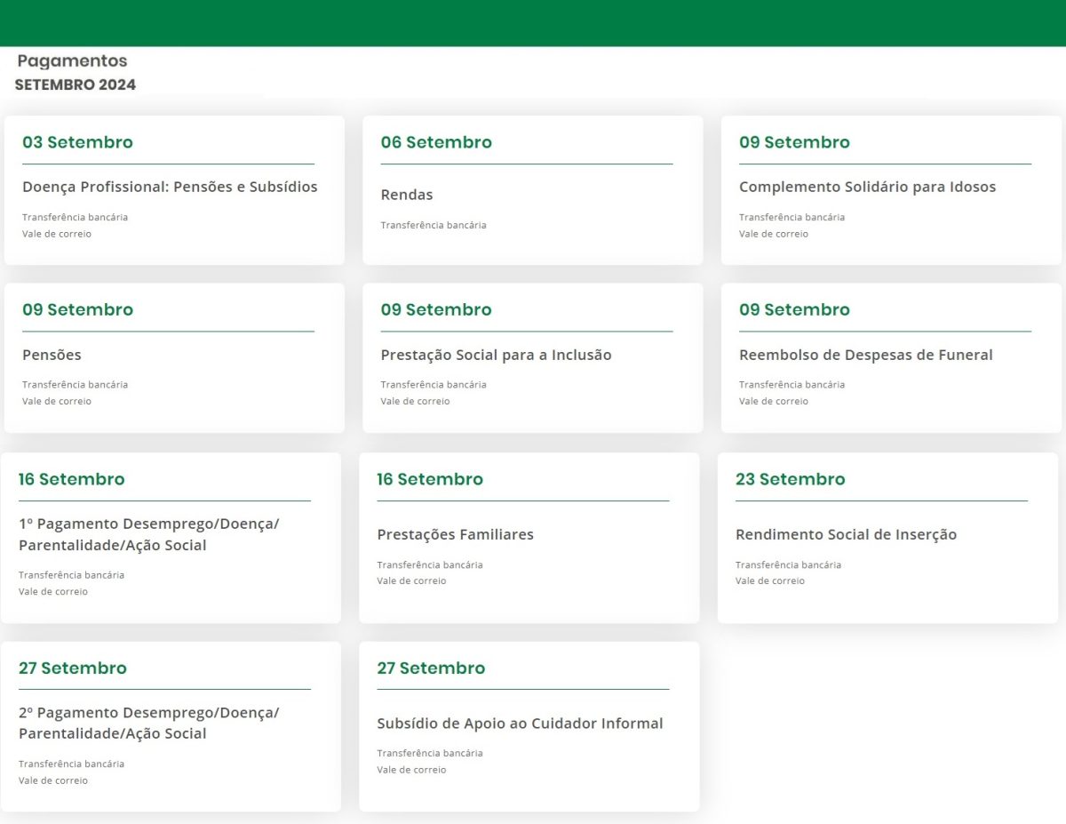The image size is (1066, 824).
Task: Open "1º Pagamento Desemprego/Doença/Parentalidade/Ação Social" title
Action: (148, 534)
